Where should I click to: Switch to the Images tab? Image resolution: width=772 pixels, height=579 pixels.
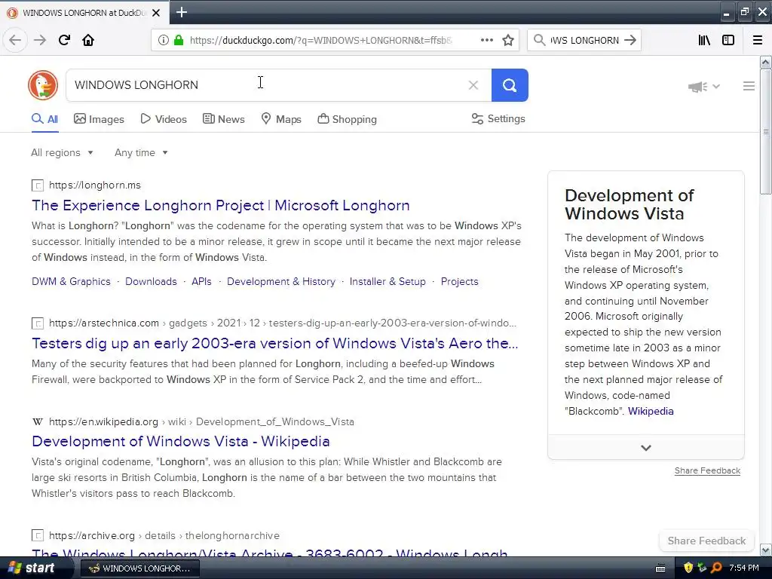[x=99, y=119]
